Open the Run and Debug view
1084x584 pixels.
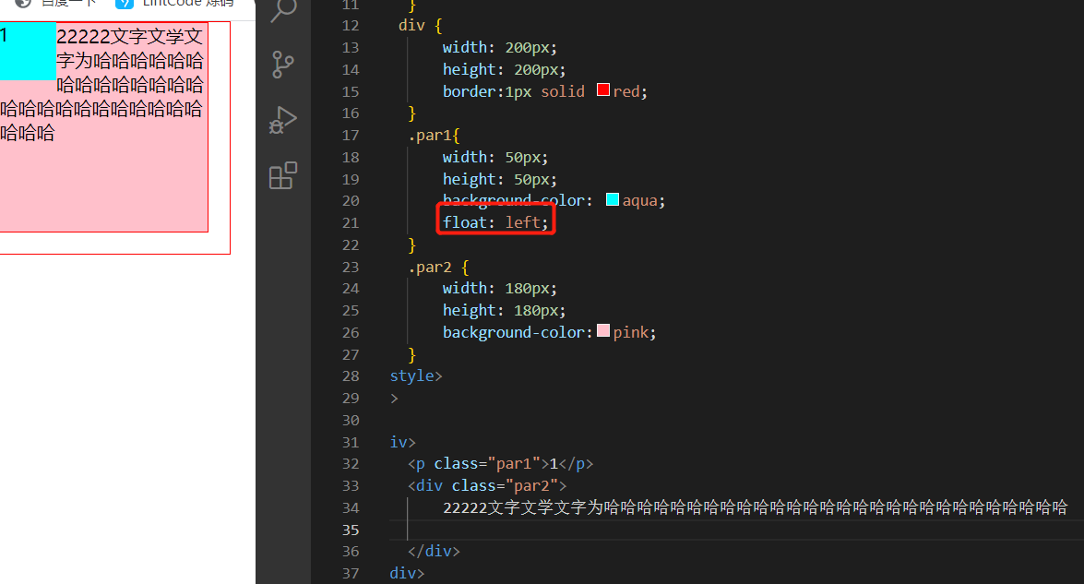282,120
